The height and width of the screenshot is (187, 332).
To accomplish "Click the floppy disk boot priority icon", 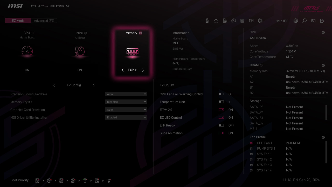I will (x=97, y=181).
